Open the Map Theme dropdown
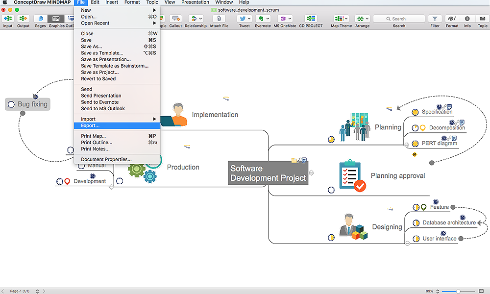Image resolution: width=490 pixels, height=294 pixels. click(341, 19)
